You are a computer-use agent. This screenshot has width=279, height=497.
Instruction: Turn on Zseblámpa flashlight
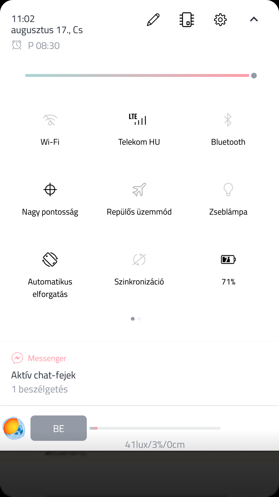228,190
